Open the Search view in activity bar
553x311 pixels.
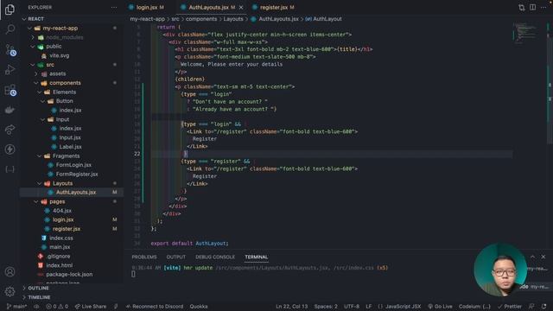[10, 29]
